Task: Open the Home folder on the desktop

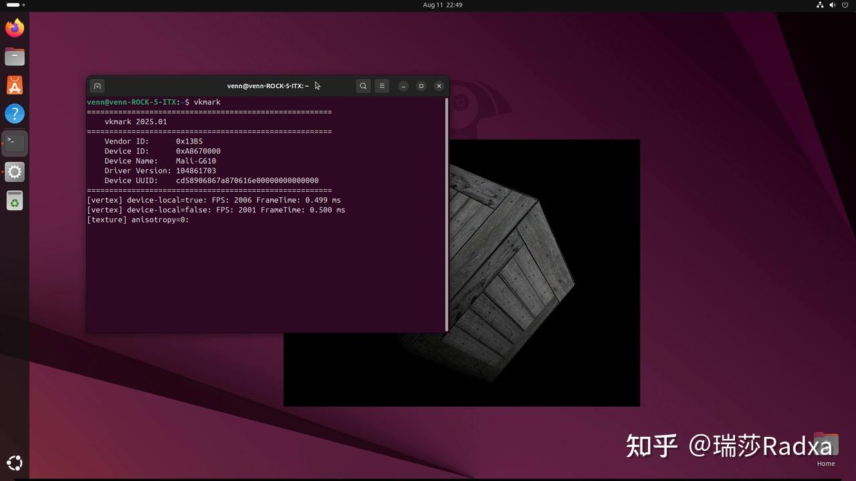Action: click(x=826, y=449)
